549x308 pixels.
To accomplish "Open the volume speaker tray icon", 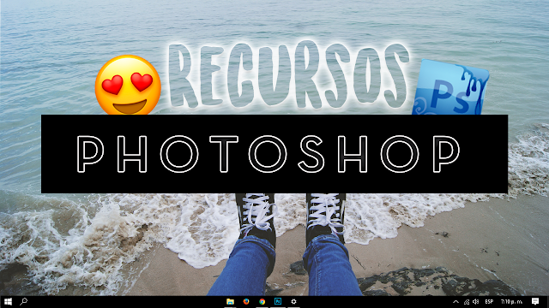I will tap(476, 302).
